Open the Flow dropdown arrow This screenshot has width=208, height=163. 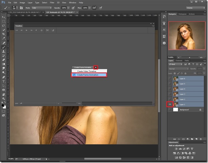pyautogui.click(x=90, y=8)
